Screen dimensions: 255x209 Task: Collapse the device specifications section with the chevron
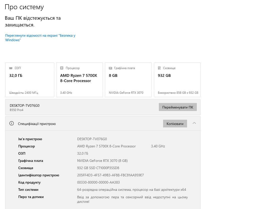[194, 123]
